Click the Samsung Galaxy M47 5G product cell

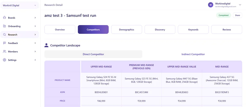coord(182,80)
